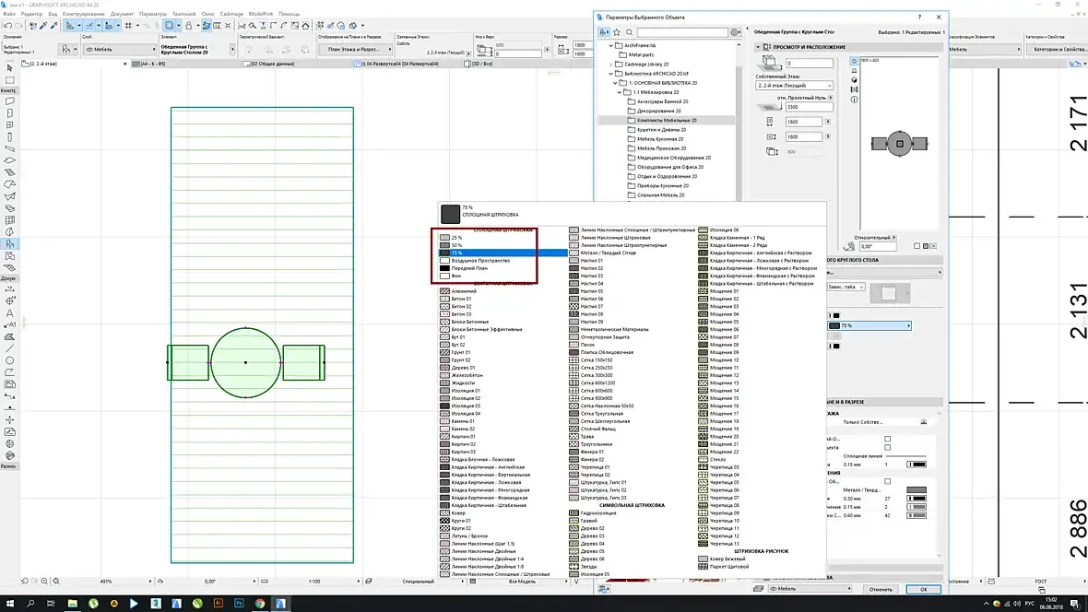The height and width of the screenshot is (612, 1088).
Task: Click the pen weight icon for value 27
Action: pyautogui.click(x=916, y=498)
